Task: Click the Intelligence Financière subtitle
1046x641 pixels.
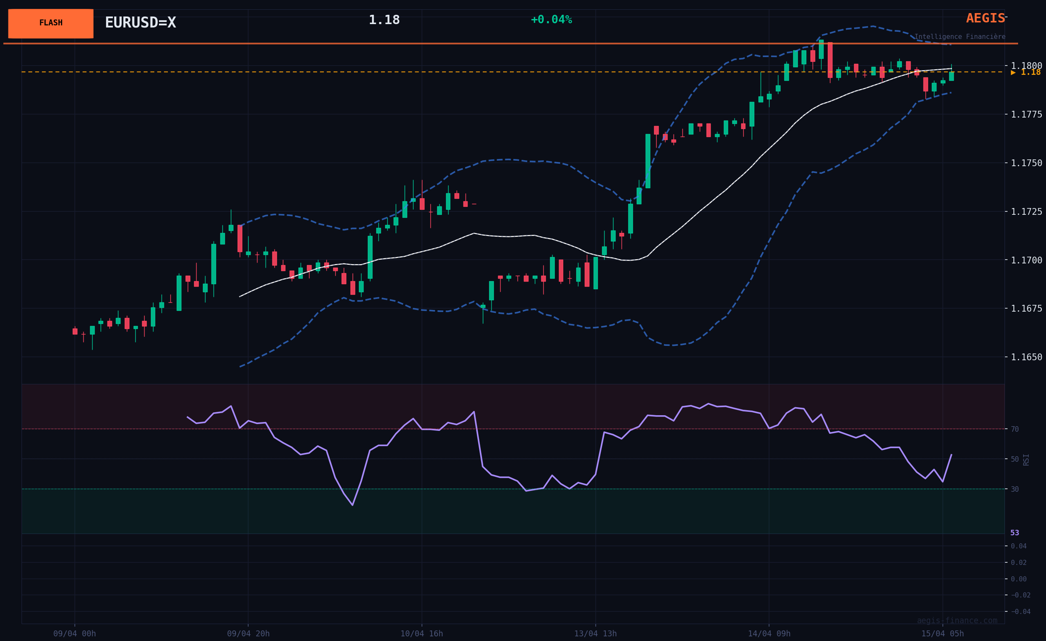Action: coord(959,37)
